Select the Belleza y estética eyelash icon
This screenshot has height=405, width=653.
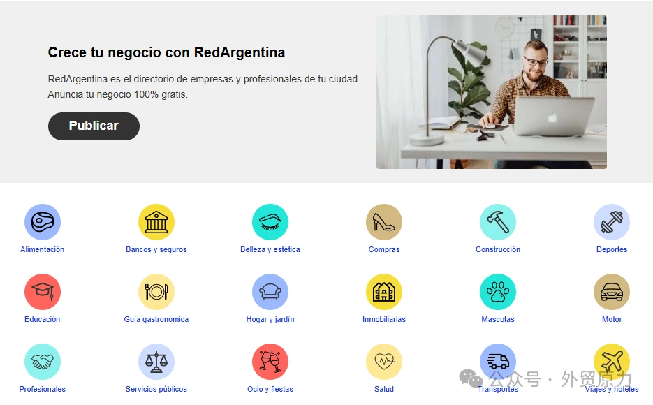(x=270, y=222)
